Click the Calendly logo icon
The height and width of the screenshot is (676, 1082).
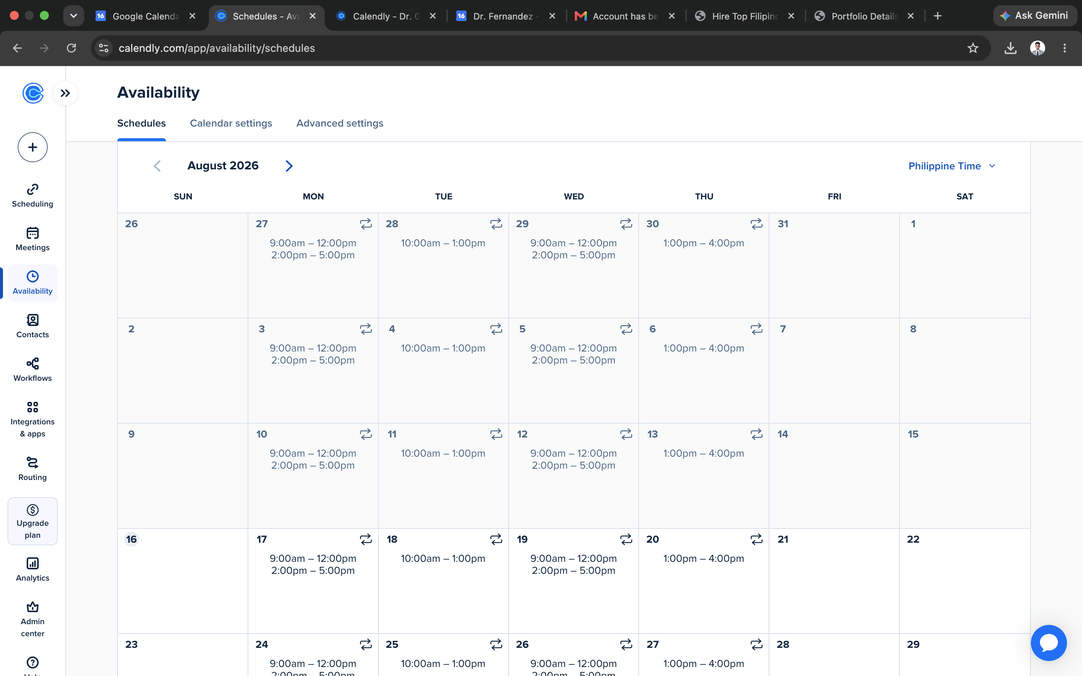click(33, 93)
